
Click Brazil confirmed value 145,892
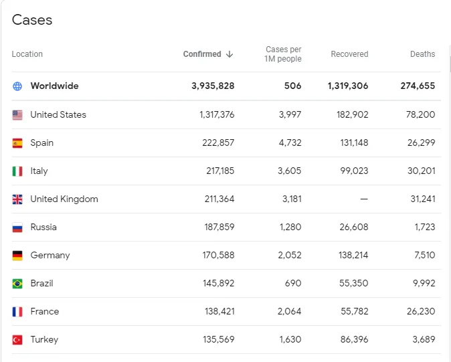pyautogui.click(x=219, y=283)
